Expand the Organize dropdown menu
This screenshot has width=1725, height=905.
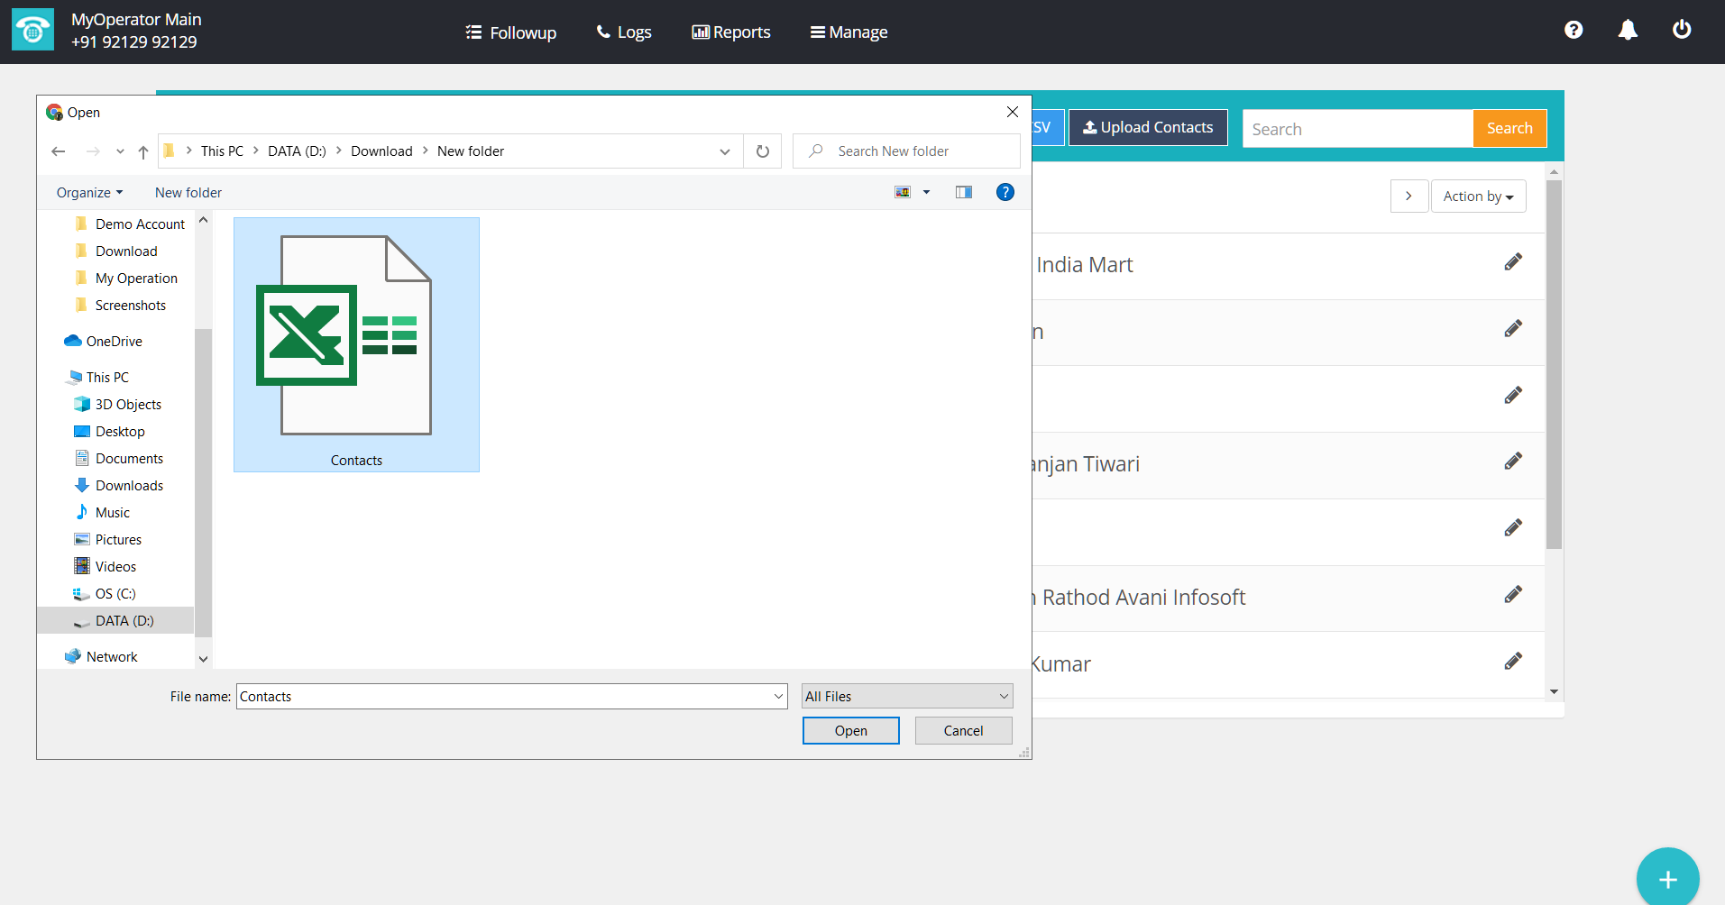point(89,193)
